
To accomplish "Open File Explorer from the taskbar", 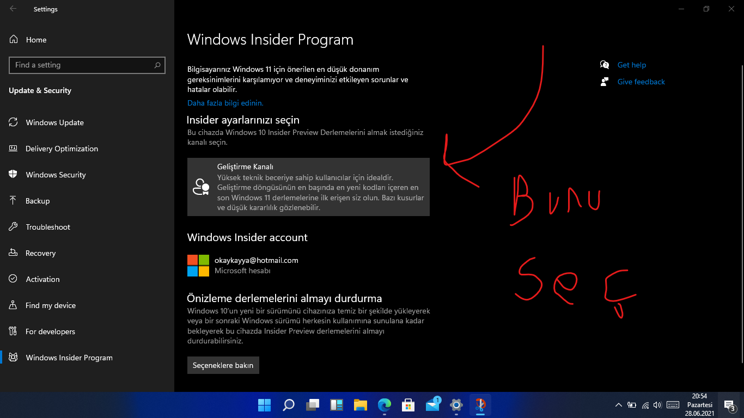I will (x=361, y=405).
